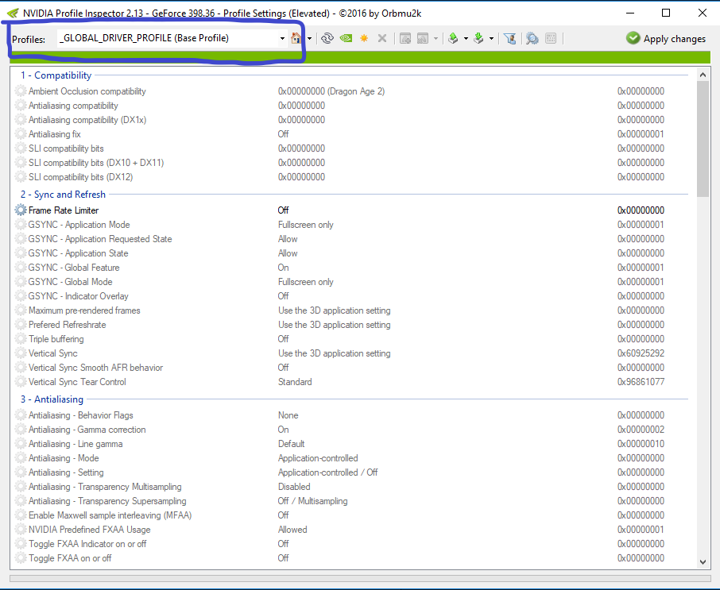Select SLI compatibility bits (DX10 + DX11) row
Image resolution: width=720 pixels, height=590 pixels.
pyautogui.click(x=351, y=163)
